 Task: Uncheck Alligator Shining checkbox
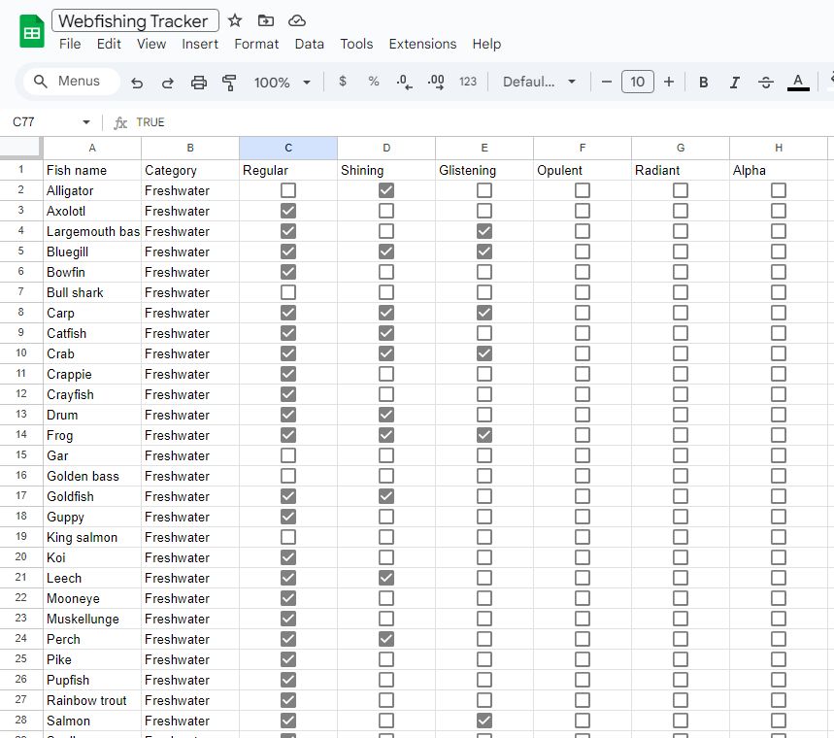[386, 190]
